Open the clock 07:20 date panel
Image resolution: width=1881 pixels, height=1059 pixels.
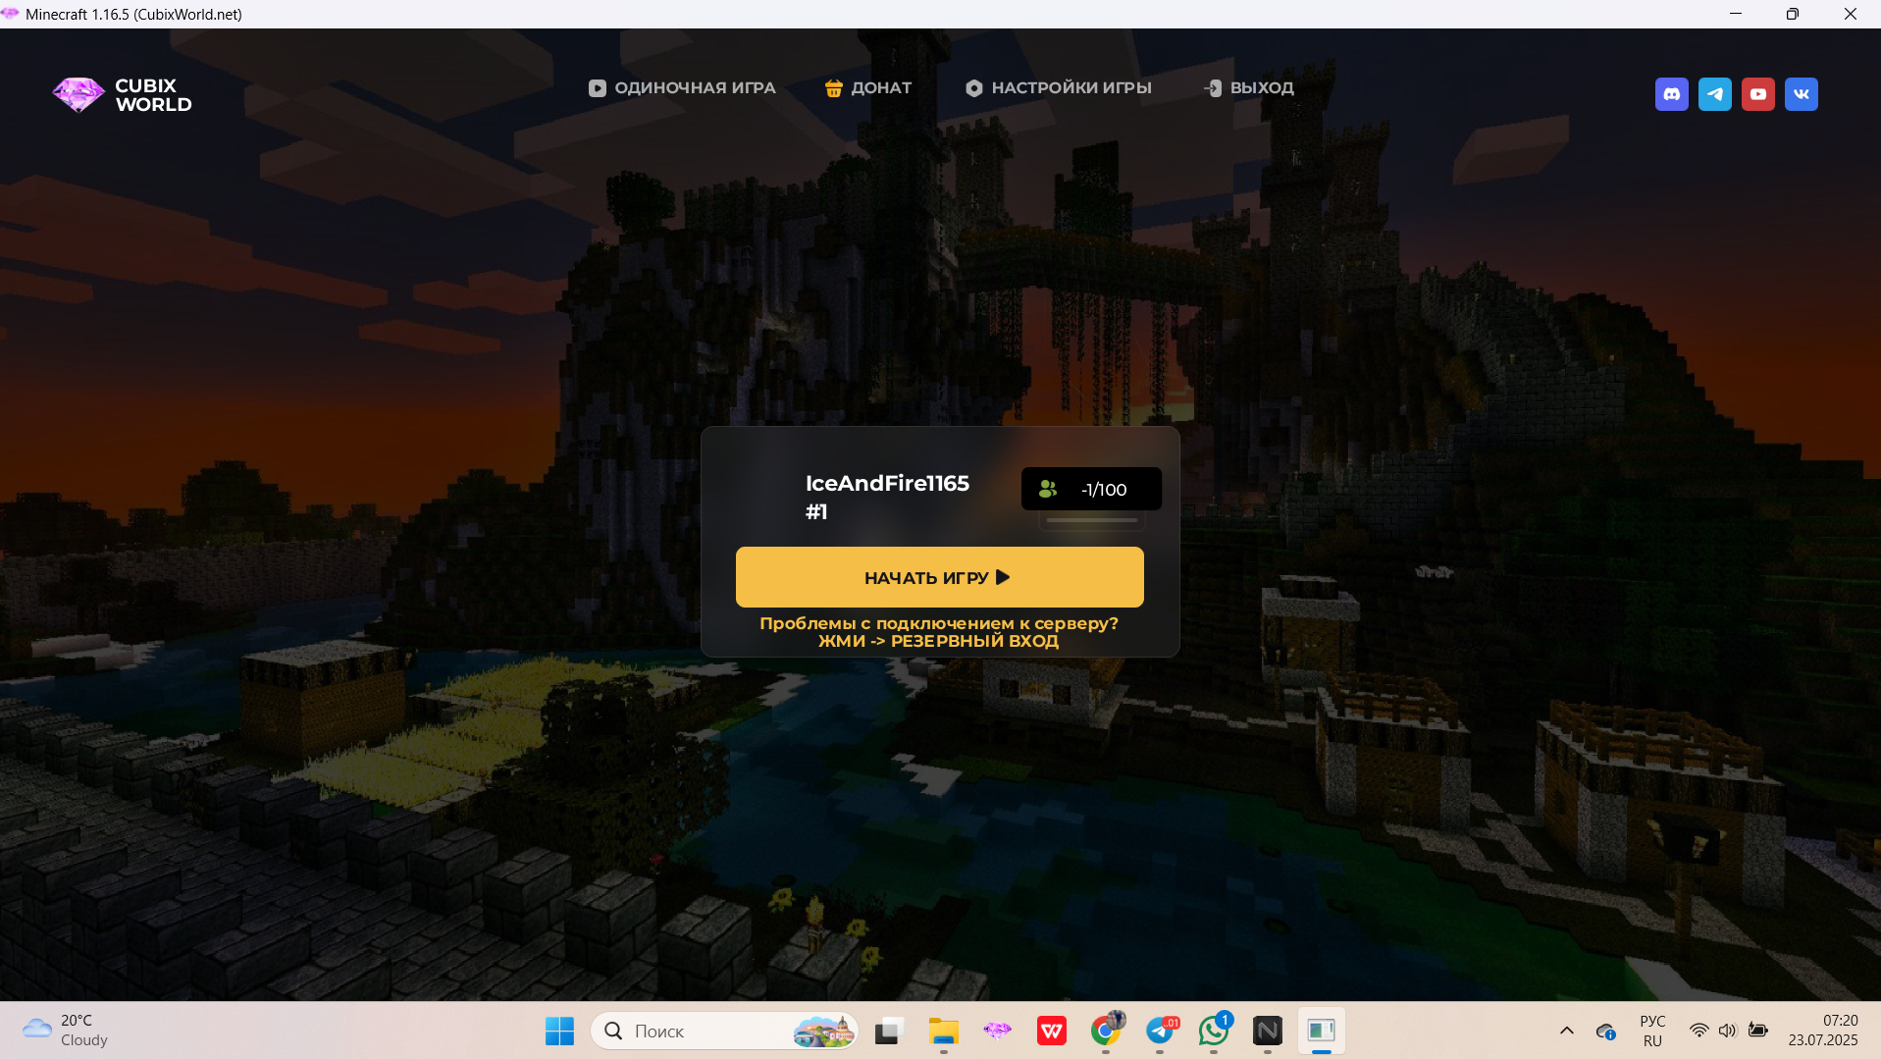click(x=1822, y=1031)
